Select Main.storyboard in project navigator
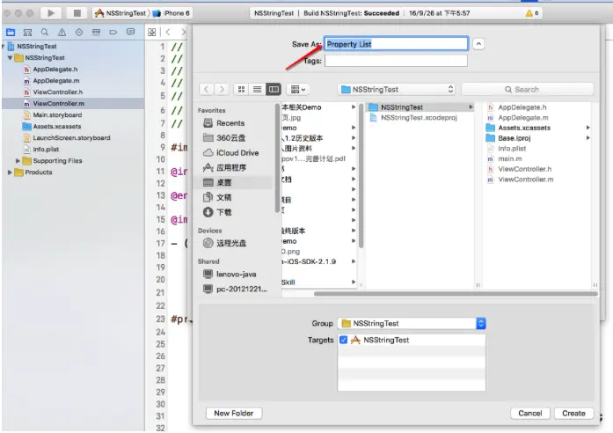Image resolution: width=613 pixels, height=433 pixels. pos(57,115)
